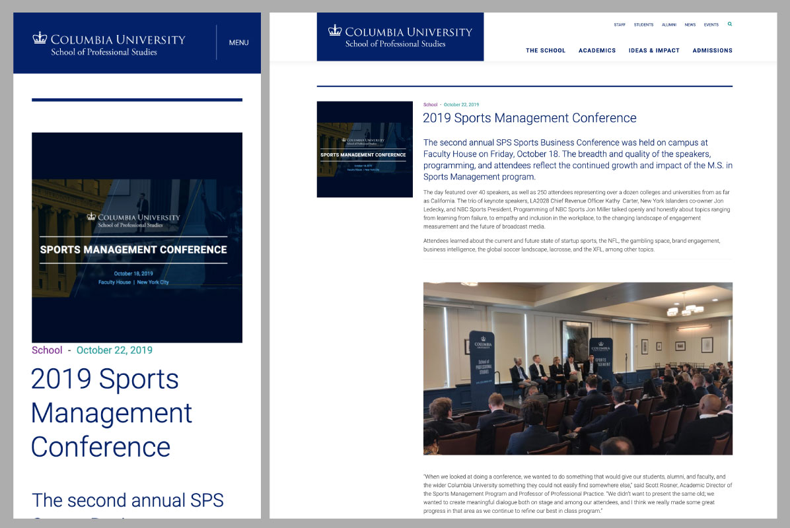The width and height of the screenshot is (790, 528).
Task: Click the desktop intro paragraph starting The second annual SPS
Action: (x=578, y=160)
